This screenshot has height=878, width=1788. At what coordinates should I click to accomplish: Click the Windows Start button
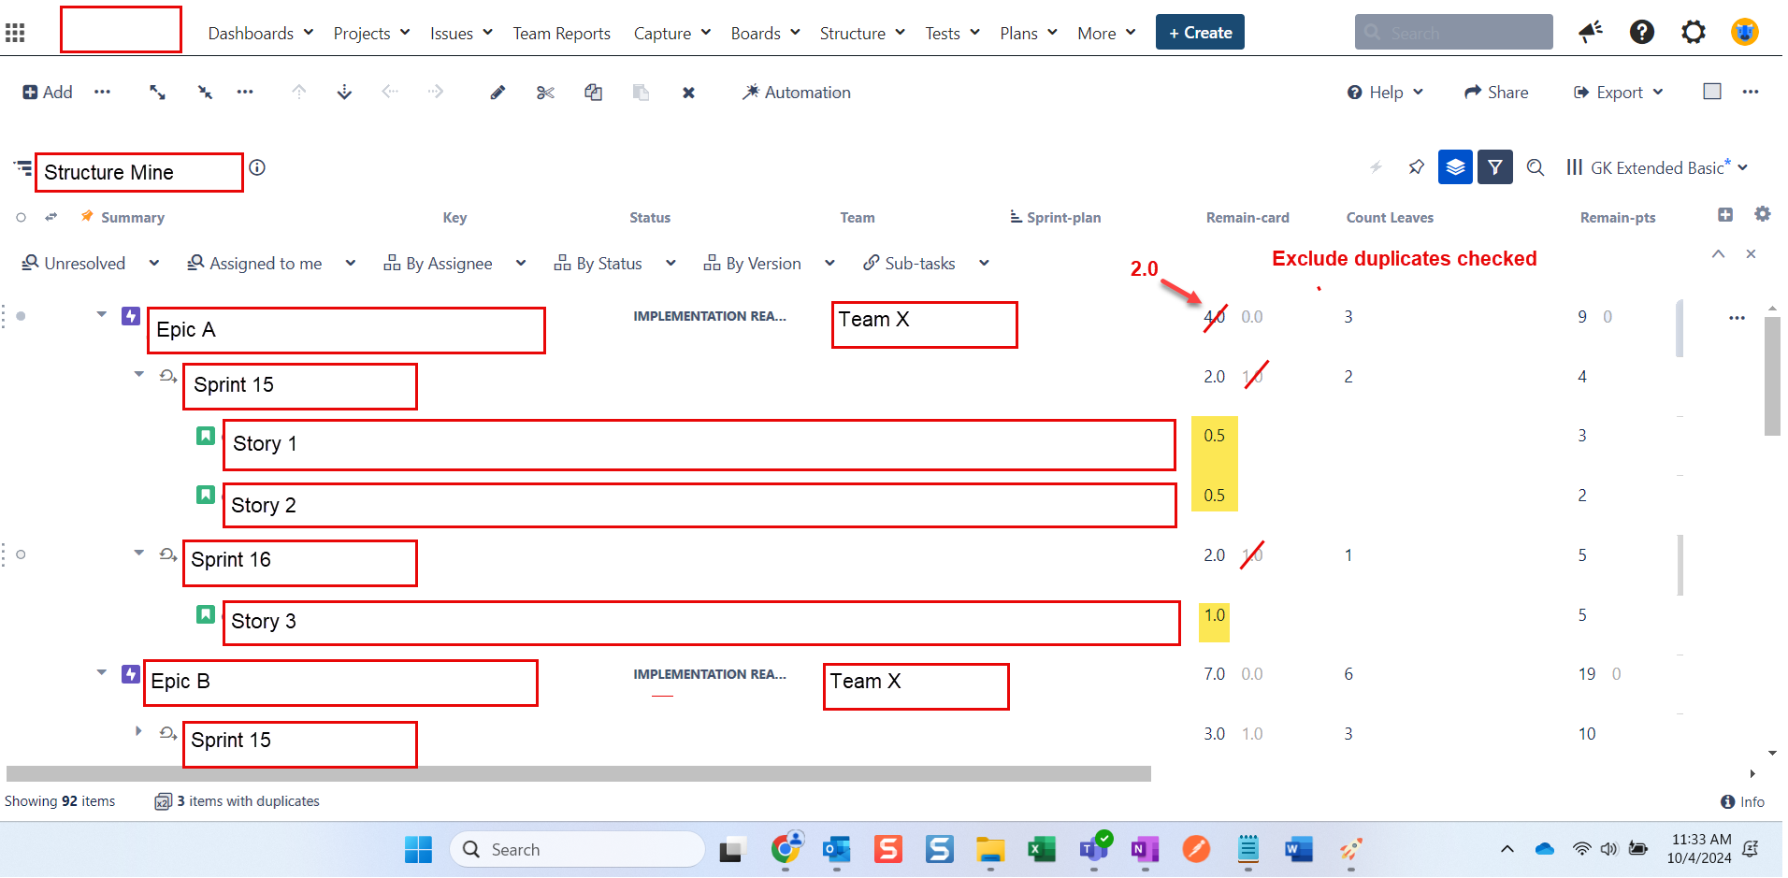(x=418, y=849)
